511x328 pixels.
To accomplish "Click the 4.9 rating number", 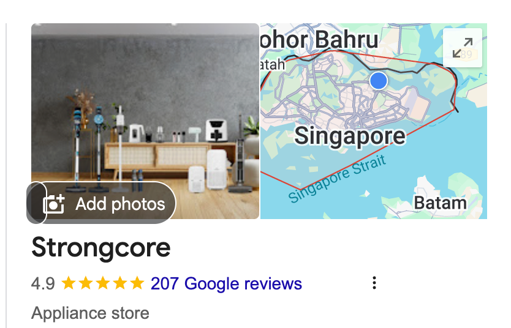I will [x=43, y=283].
